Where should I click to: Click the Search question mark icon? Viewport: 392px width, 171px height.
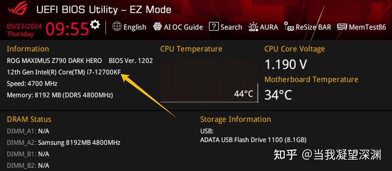(x=214, y=26)
